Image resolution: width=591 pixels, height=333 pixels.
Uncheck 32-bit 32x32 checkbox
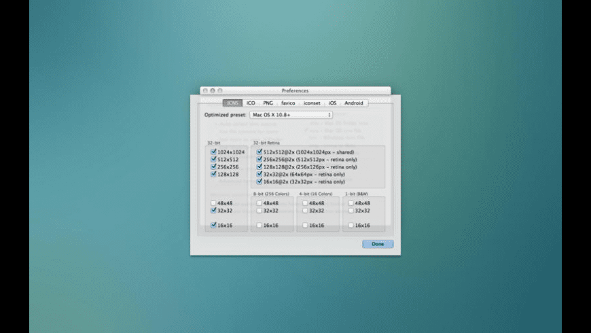(213, 211)
